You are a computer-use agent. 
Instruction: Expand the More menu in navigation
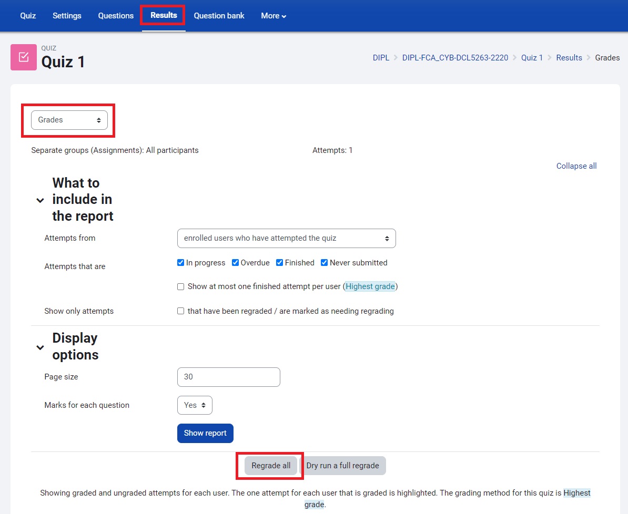274,16
